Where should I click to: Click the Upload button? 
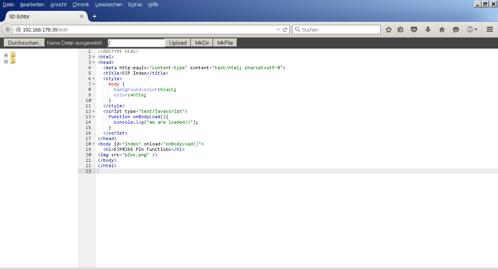tap(178, 43)
